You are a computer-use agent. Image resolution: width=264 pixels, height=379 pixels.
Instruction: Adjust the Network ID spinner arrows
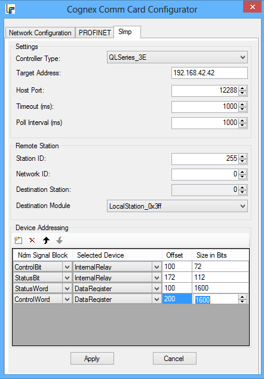coord(242,175)
